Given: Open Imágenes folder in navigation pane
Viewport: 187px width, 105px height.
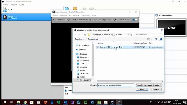Looking at the screenshot, I should pyautogui.click(x=82, y=67).
